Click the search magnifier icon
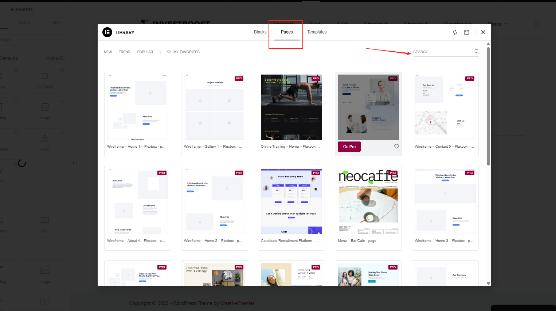Image resolution: width=556 pixels, height=311 pixels. [x=476, y=51]
